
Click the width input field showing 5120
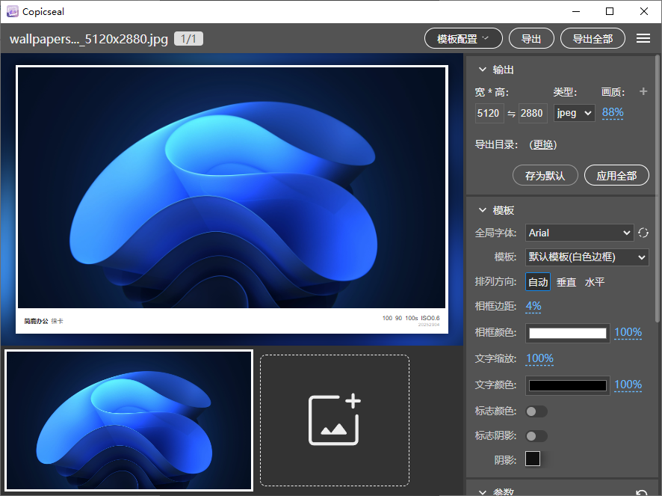click(x=488, y=113)
